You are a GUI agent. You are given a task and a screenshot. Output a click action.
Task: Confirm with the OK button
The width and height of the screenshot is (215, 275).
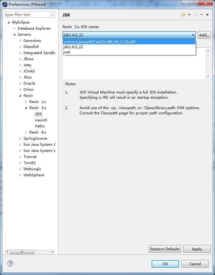[x=165, y=264]
